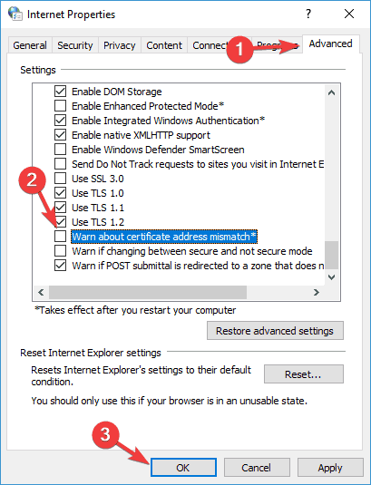The width and height of the screenshot is (371, 485).
Task: Check the Use SSL 3.0 option
Action: [x=61, y=179]
